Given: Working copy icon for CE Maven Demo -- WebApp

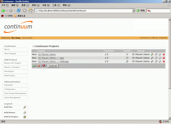Looking at the screenshot, I should point(160,61).
